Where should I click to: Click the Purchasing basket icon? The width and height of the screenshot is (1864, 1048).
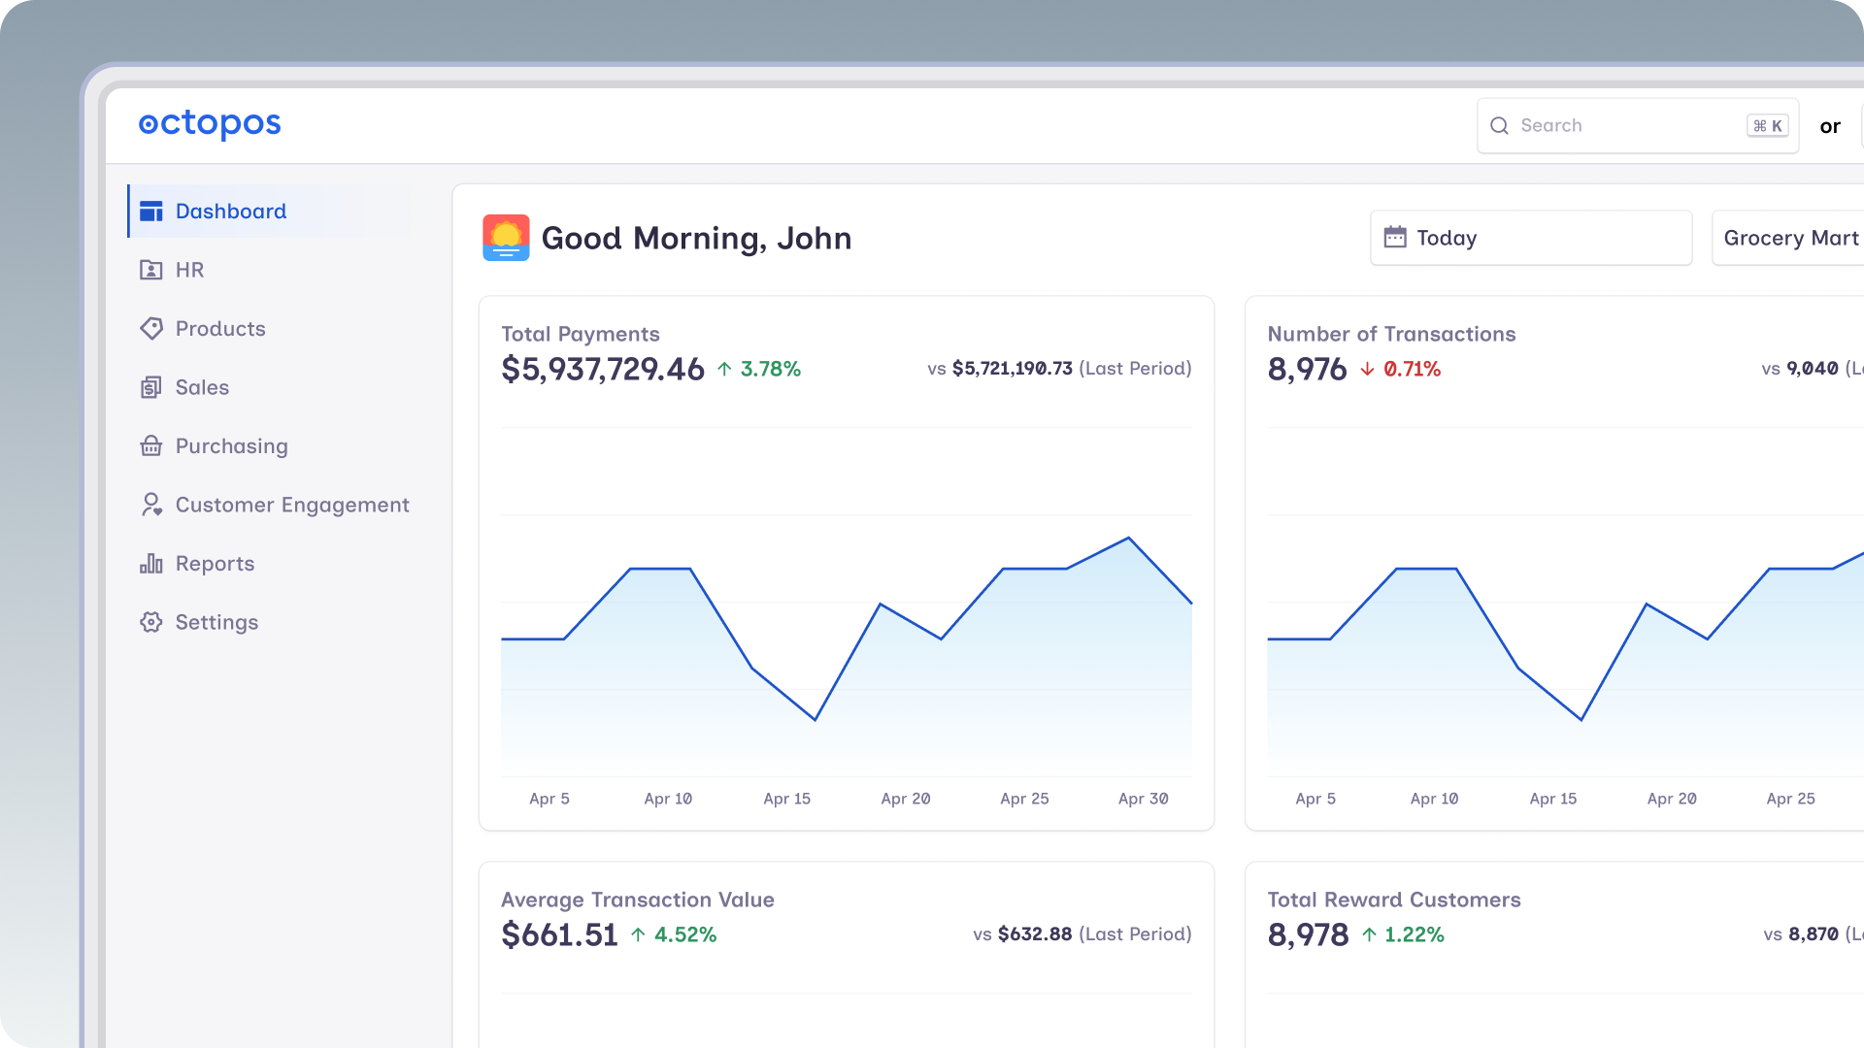pos(150,446)
